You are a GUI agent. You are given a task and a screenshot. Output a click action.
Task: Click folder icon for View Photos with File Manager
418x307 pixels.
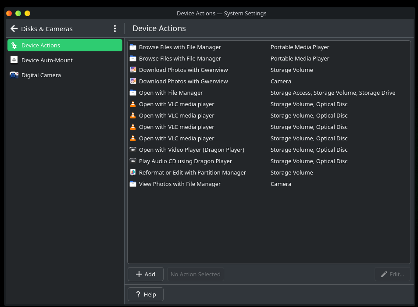pyautogui.click(x=133, y=184)
